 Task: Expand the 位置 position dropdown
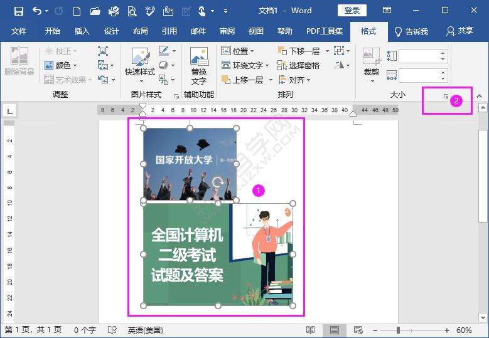tap(252, 51)
